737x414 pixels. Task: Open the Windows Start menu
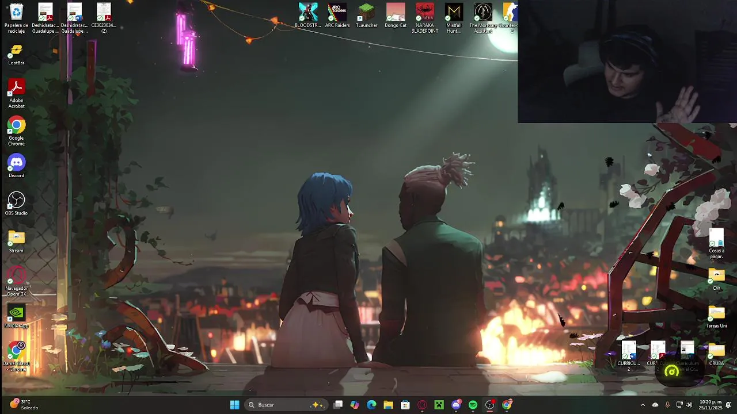tap(234, 405)
